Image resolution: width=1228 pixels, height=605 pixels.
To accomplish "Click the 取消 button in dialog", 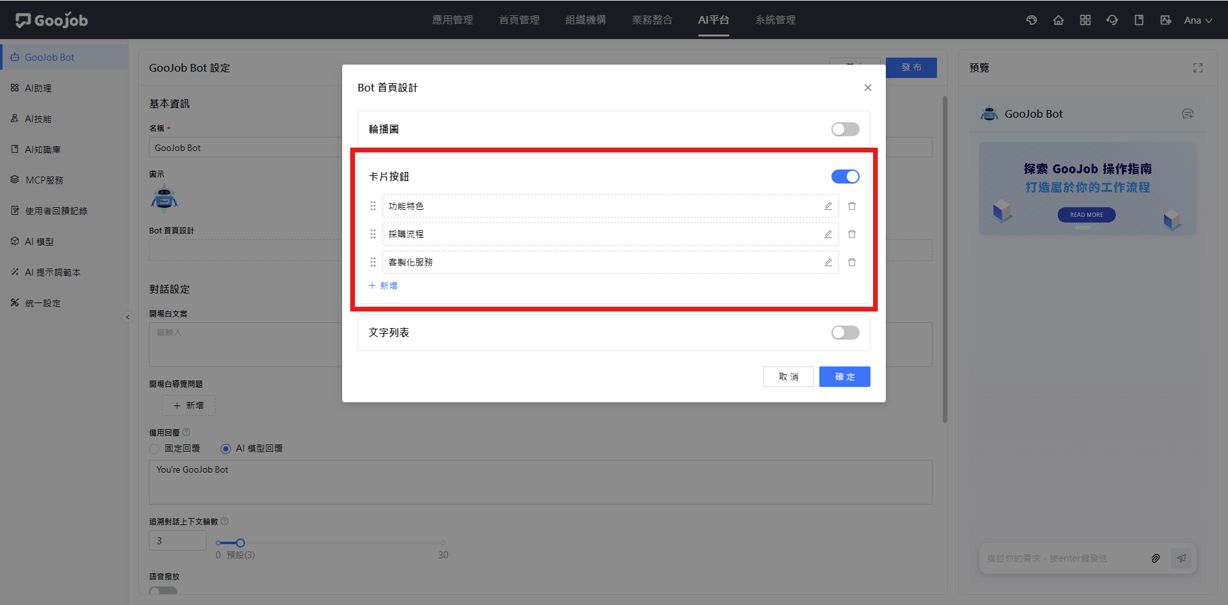I will (789, 377).
